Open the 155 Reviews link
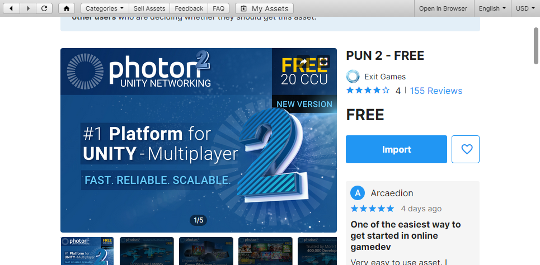The width and height of the screenshot is (540, 265). tap(436, 91)
